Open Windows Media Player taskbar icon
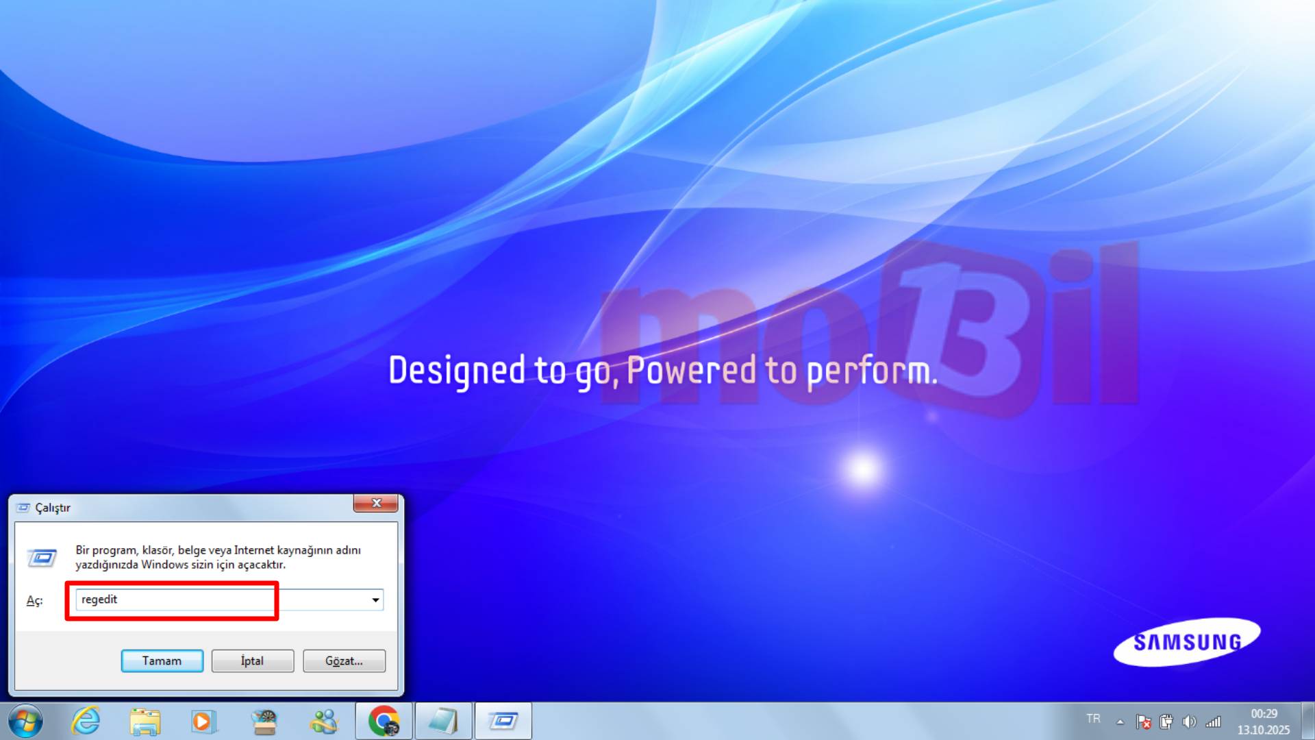 coord(203,721)
